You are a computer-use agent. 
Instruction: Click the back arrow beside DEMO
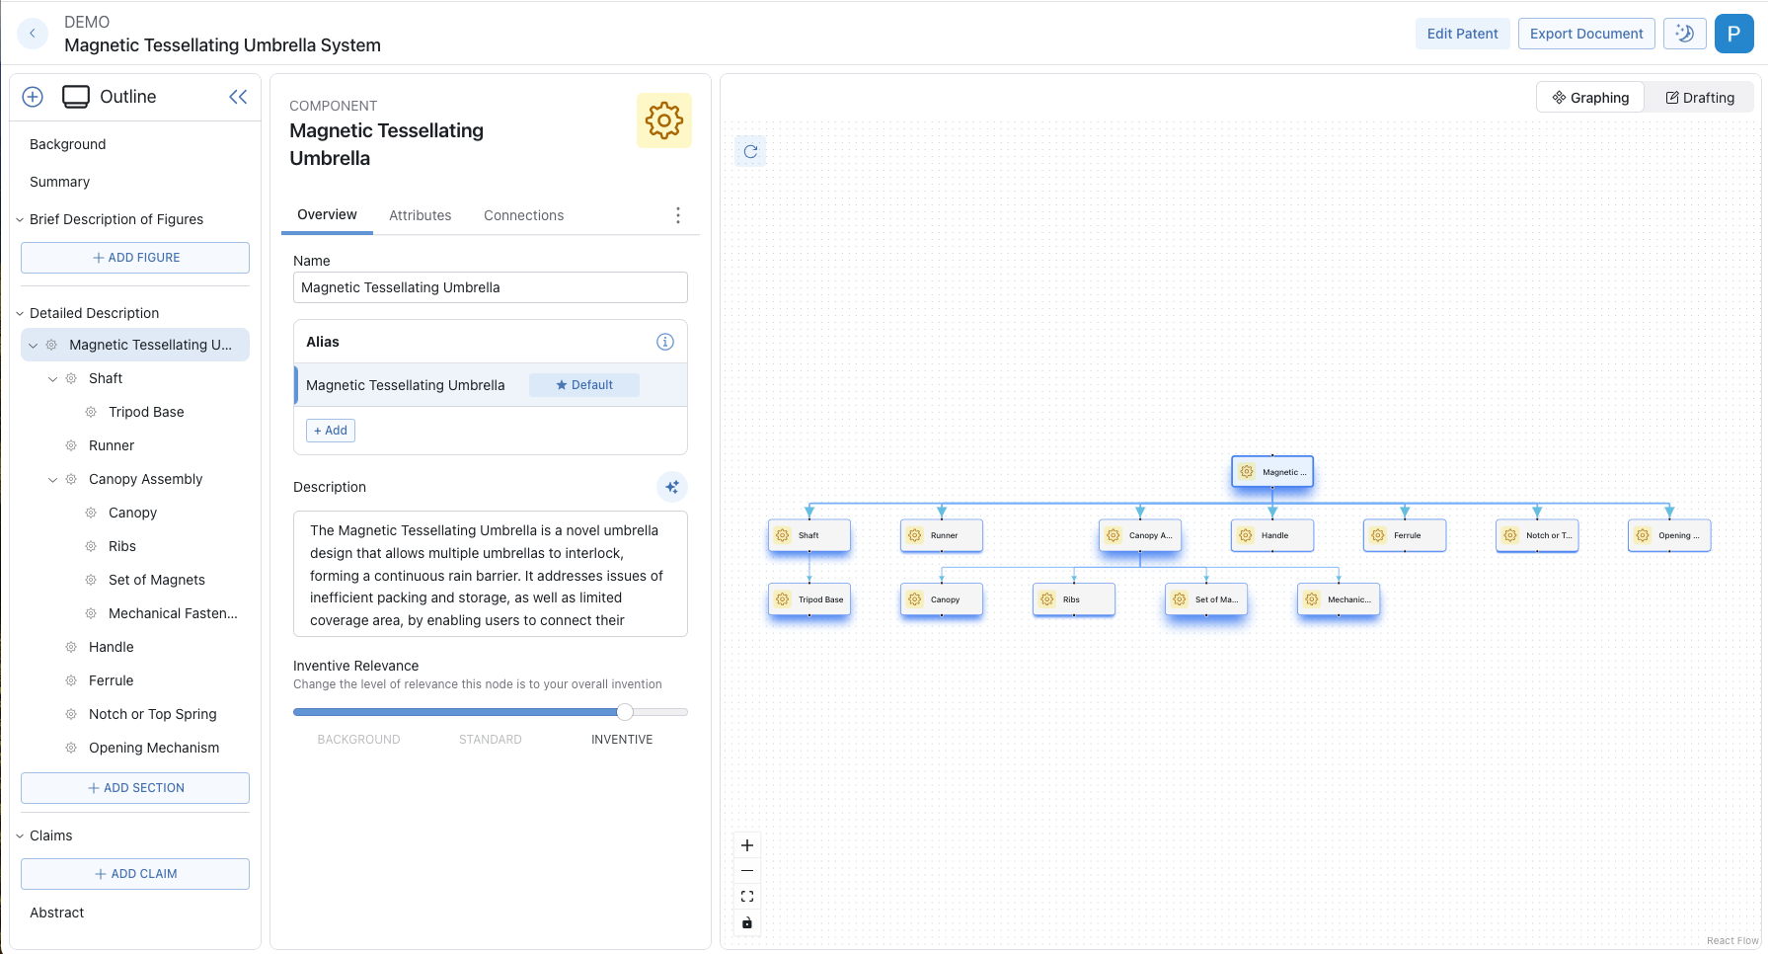(x=33, y=34)
